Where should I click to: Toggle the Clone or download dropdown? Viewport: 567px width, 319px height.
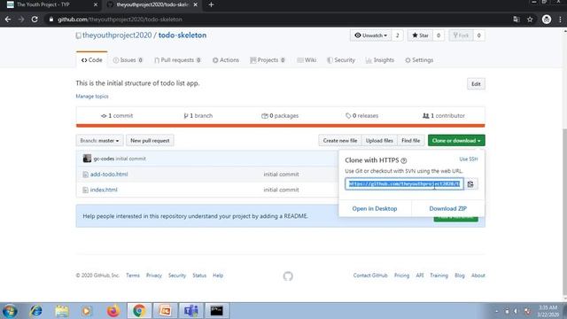(456, 140)
